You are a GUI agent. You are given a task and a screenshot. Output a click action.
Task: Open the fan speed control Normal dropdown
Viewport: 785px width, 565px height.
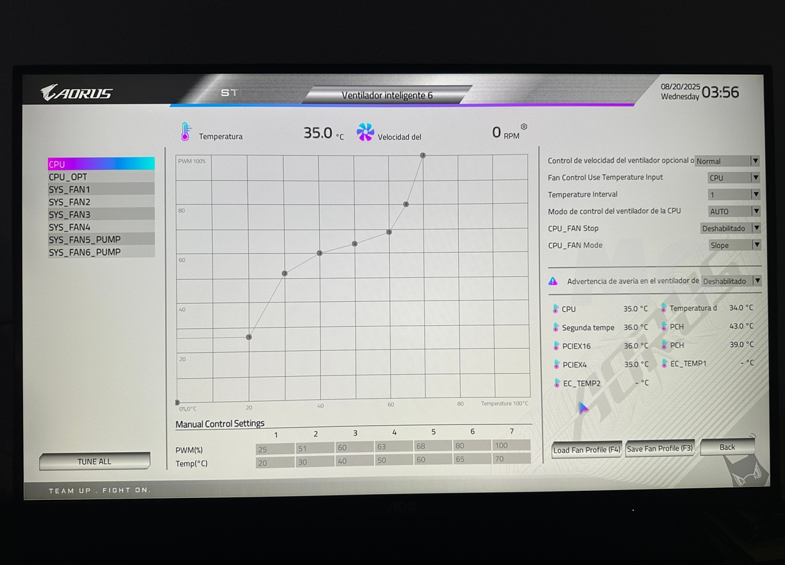point(727,161)
